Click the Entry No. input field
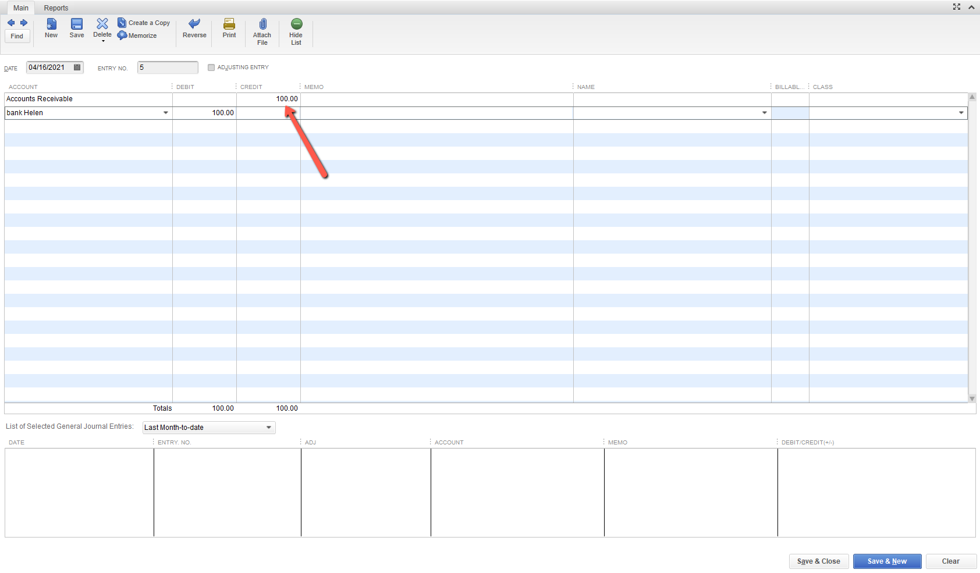 (168, 67)
